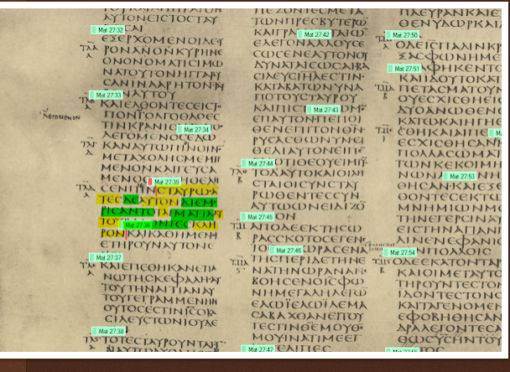Jump to the Mat 27:34 verse label
This screenshot has height=372, width=510.
(x=194, y=130)
